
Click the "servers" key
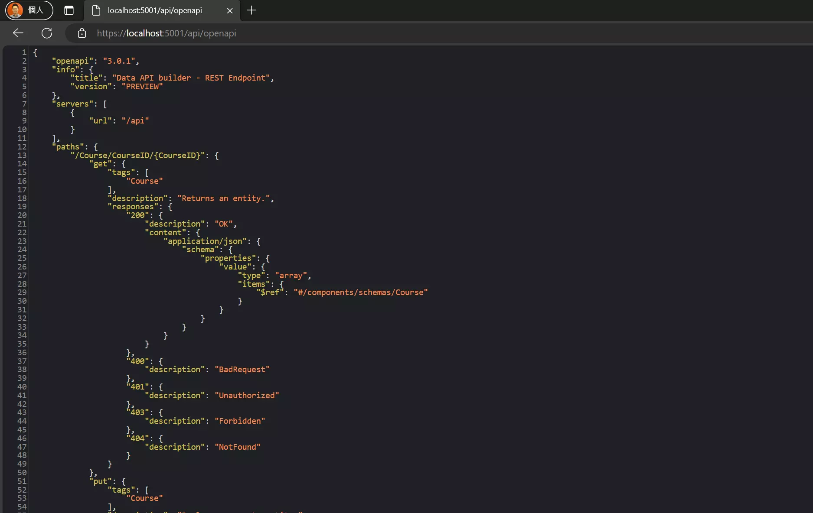tap(72, 104)
